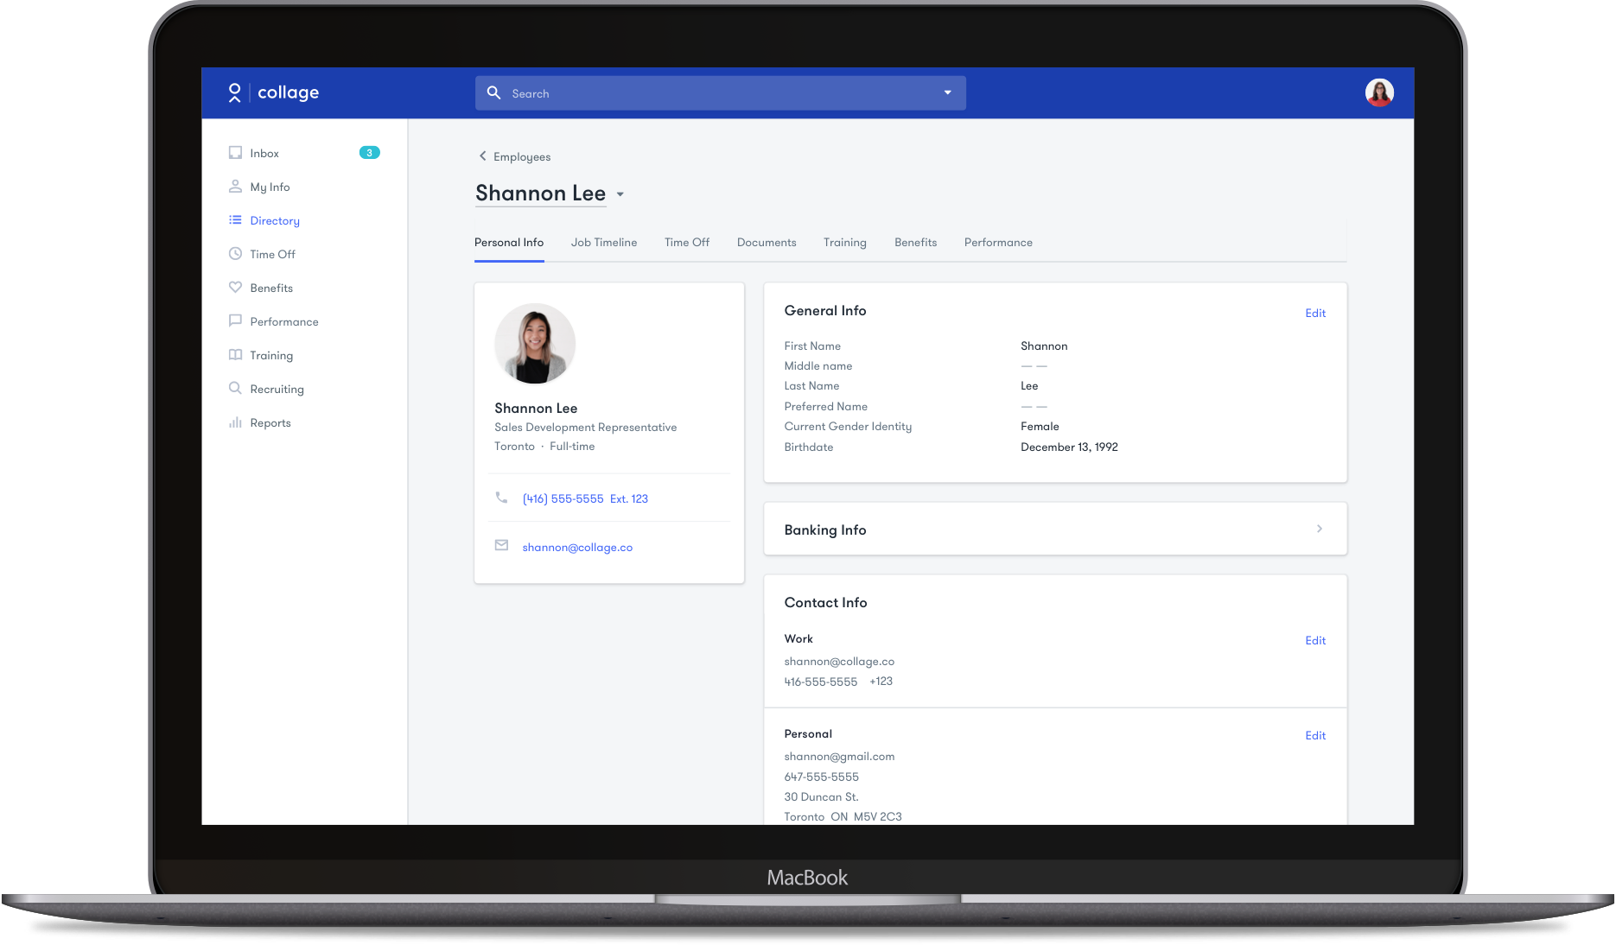Open the Time Off tab
1616x945 pixels.
click(687, 243)
